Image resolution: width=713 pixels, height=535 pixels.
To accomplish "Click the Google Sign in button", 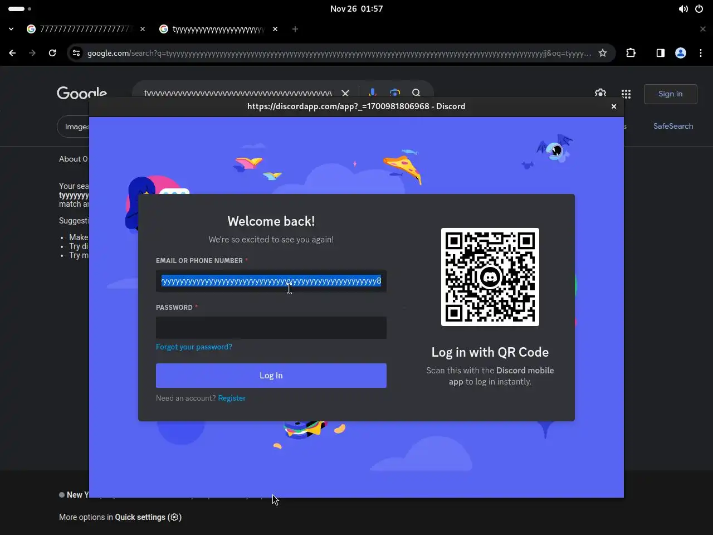I will click(x=670, y=94).
